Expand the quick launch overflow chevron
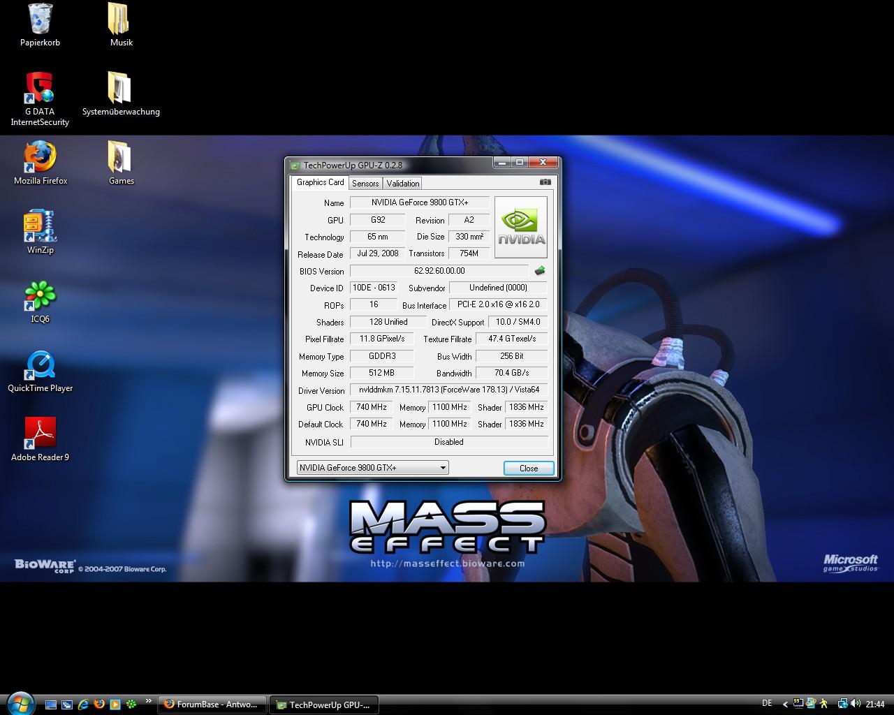 [148, 701]
